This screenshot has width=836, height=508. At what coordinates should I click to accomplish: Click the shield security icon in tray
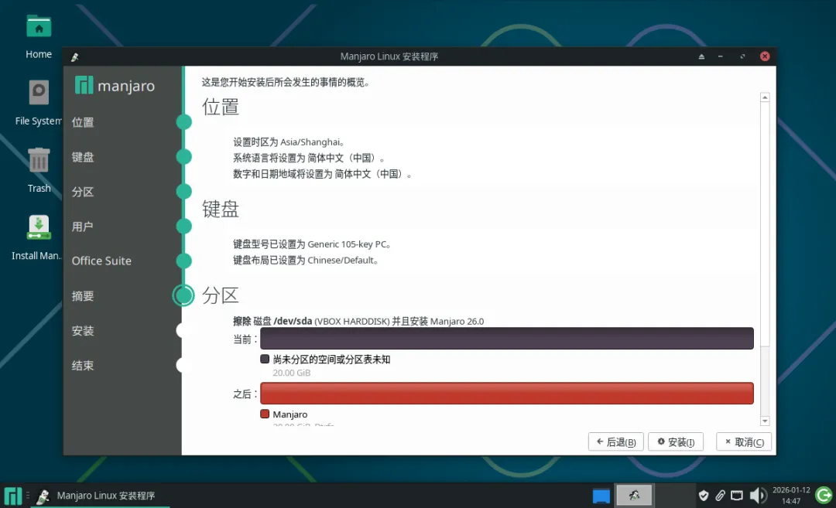pos(704,495)
